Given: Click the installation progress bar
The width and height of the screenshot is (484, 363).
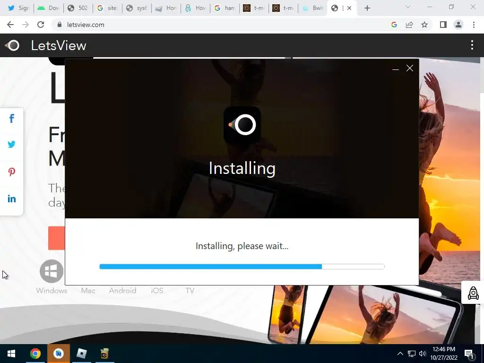Looking at the screenshot, I should (242, 267).
